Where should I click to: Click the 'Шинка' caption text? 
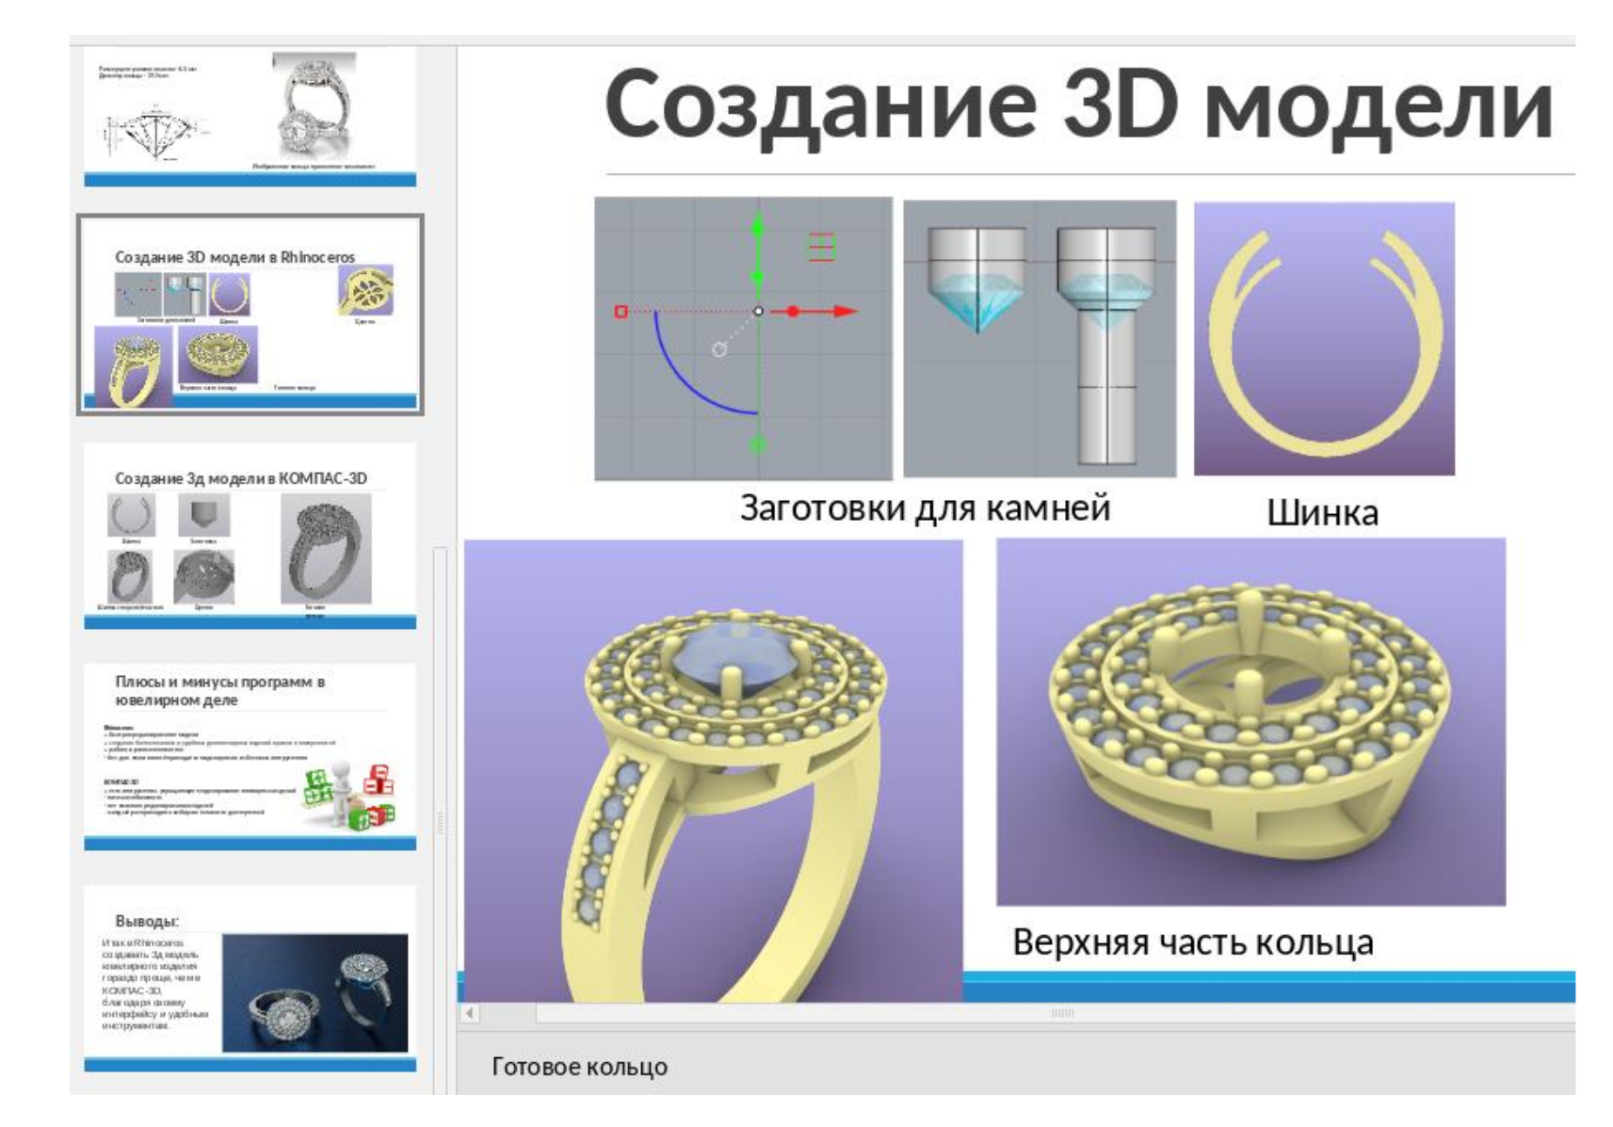[x=1322, y=513]
